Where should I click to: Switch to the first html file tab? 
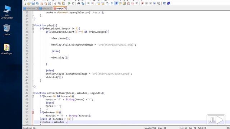(31, 9)
